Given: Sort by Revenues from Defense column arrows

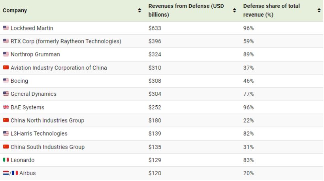Looking at the screenshot, I should (234, 11).
